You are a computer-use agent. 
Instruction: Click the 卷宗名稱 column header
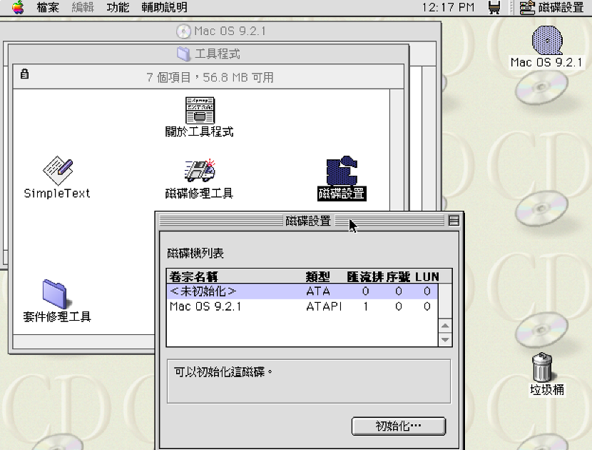click(194, 277)
